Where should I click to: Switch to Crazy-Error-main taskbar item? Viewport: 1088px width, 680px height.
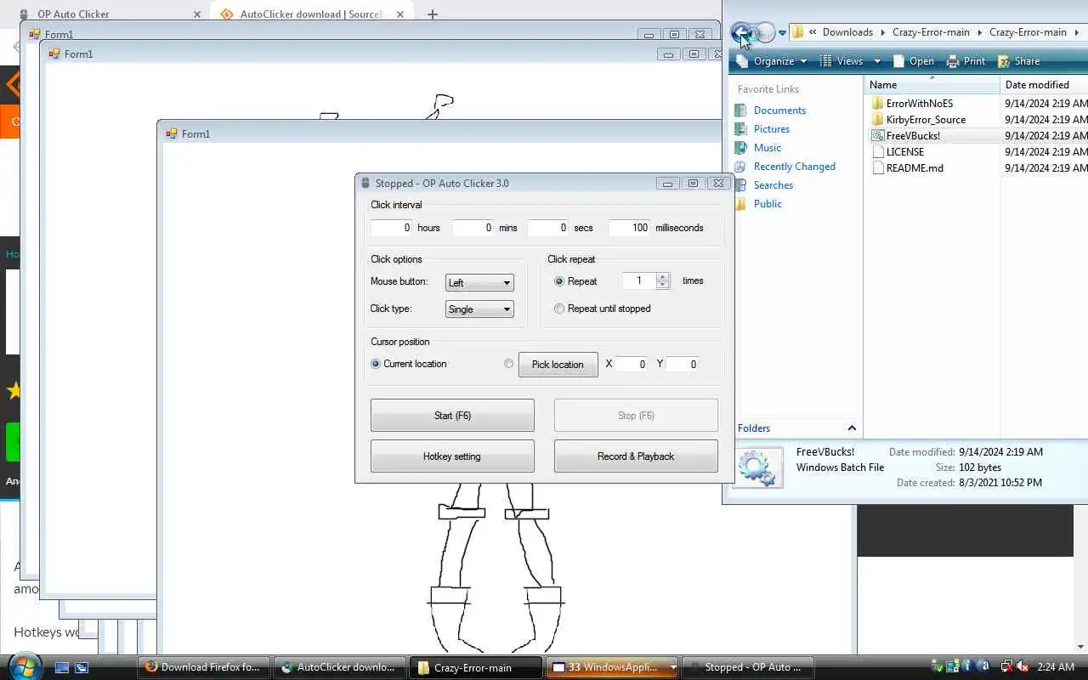click(x=475, y=667)
